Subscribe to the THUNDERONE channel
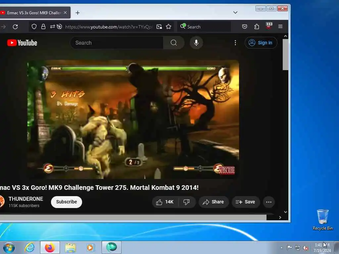 tap(67, 202)
